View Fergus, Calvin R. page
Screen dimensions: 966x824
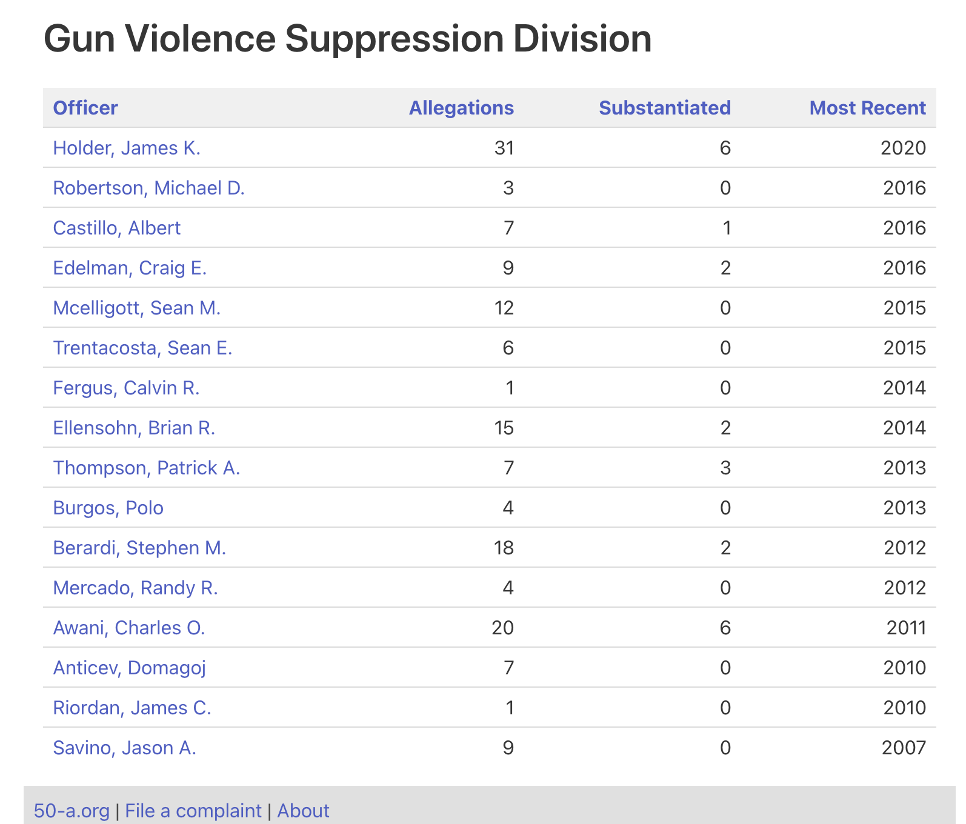pos(127,388)
